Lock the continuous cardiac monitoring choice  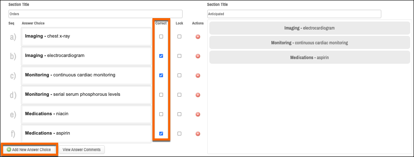(x=179, y=76)
